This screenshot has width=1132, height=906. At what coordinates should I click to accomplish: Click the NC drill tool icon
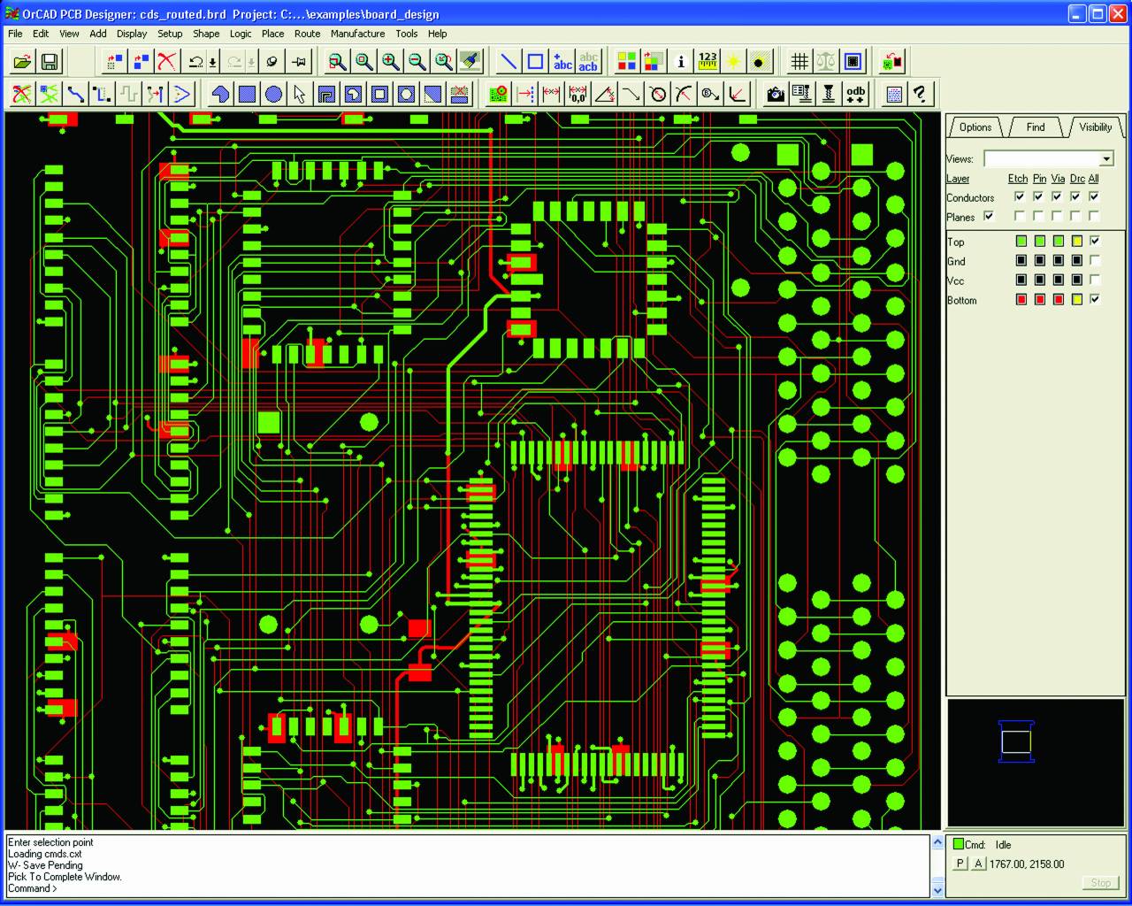click(x=829, y=93)
